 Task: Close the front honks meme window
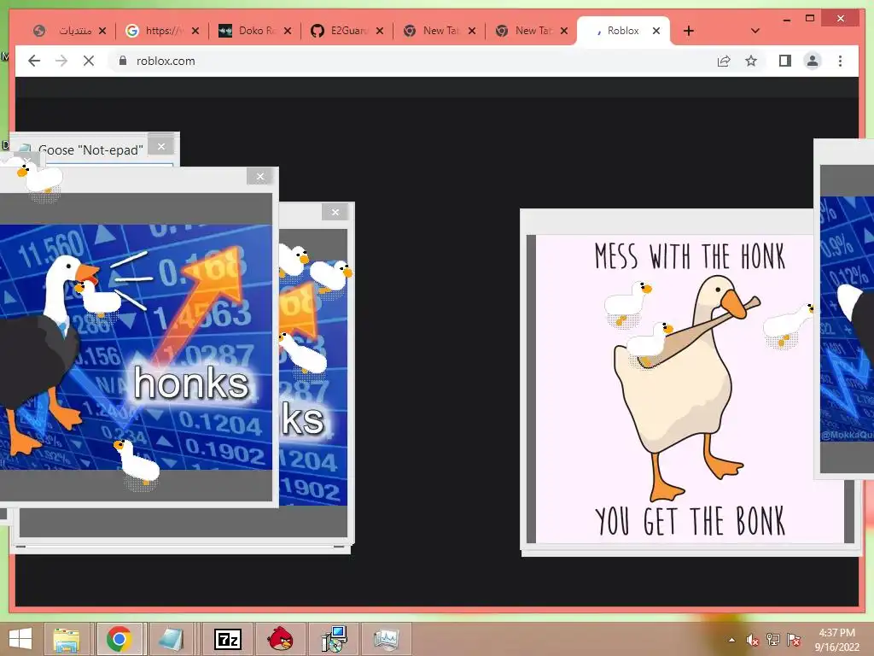click(259, 176)
